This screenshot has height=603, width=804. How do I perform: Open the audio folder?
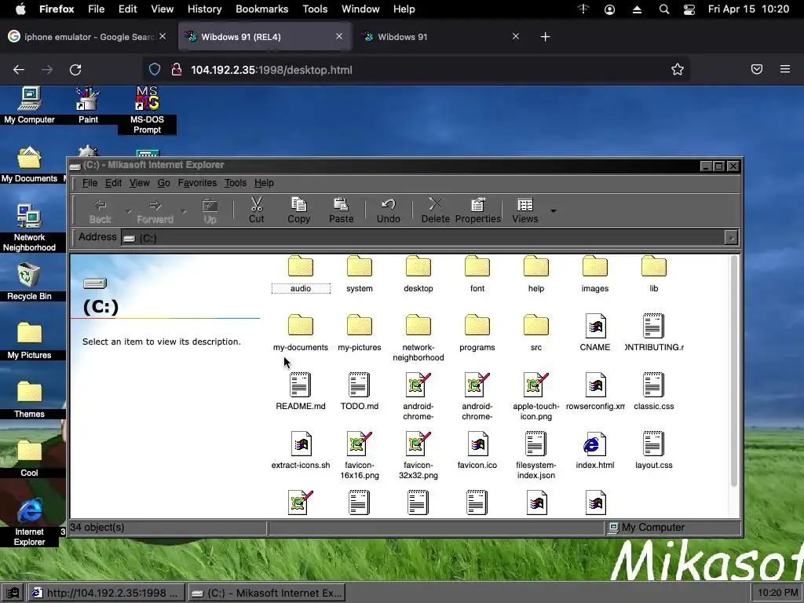(301, 274)
